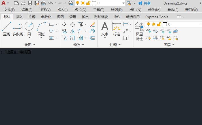Screen dimensions: 202x125
Task: Click the Open file folder icon
Action: pyautogui.click(x=23, y=3)
